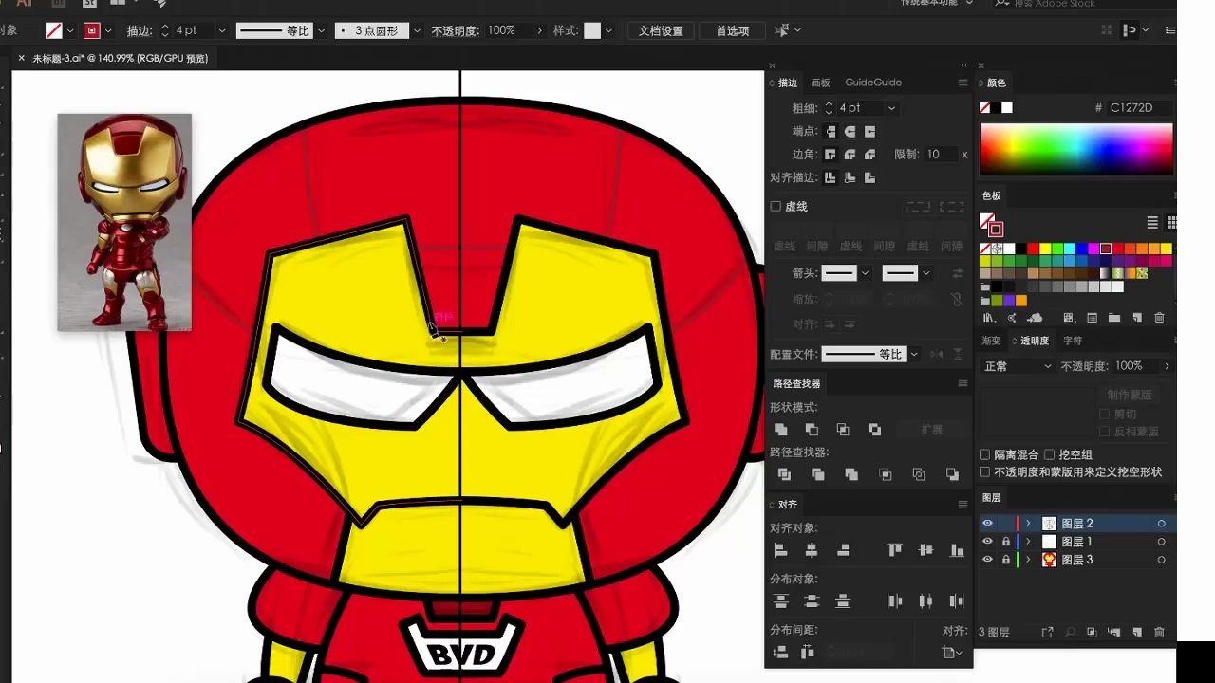This screenshot has width=1215, height=683.
Task: Open the end arrowhead dropdown
Action: (x=925, y=273)
